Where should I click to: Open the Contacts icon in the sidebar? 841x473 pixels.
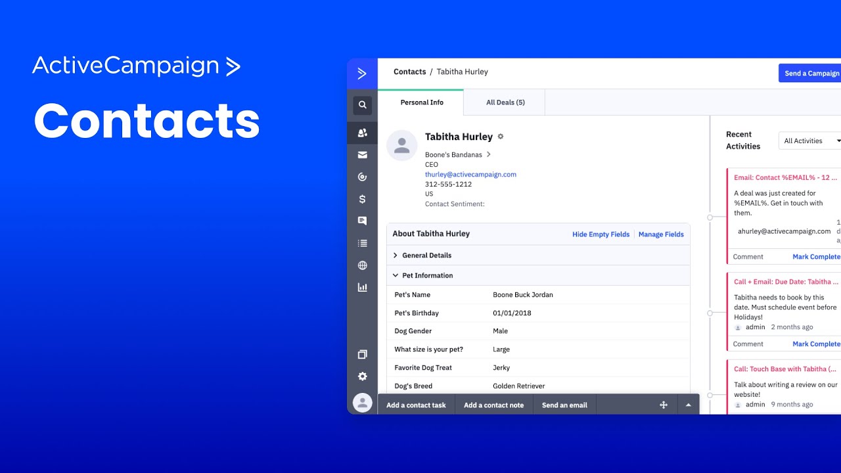362,133
